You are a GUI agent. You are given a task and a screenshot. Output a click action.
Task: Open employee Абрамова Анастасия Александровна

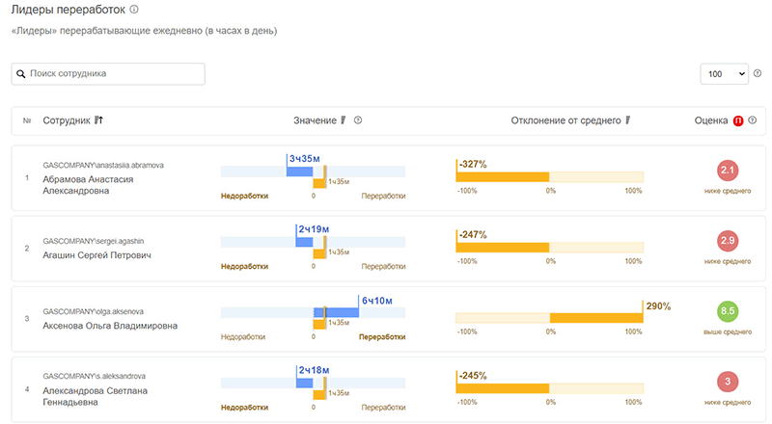coord(88,185)
